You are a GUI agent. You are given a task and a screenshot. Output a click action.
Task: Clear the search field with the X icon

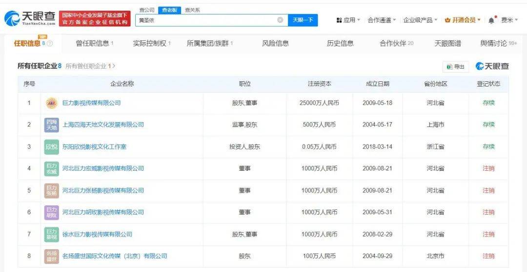pyautogui.click(x=280, y=20)
